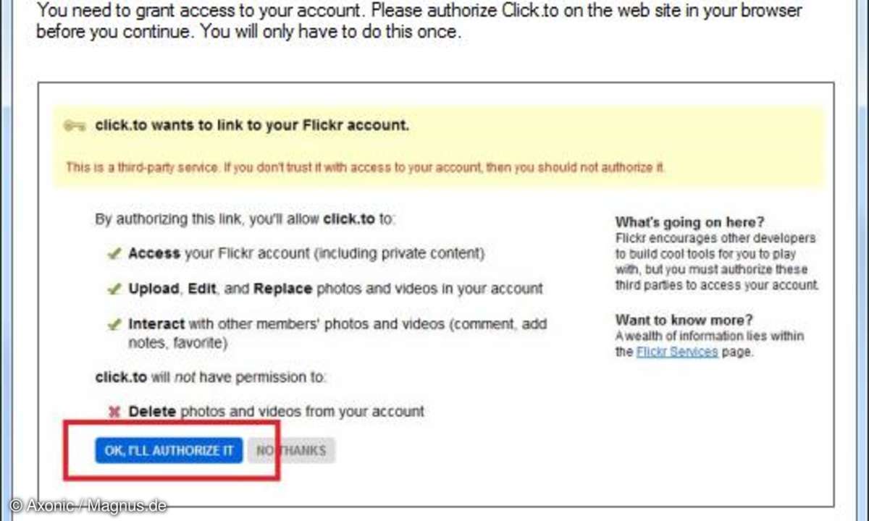This screenshot has height=521, width=869.
Task: Click the "click.to wants to link" headline
Action: (252, 125)
